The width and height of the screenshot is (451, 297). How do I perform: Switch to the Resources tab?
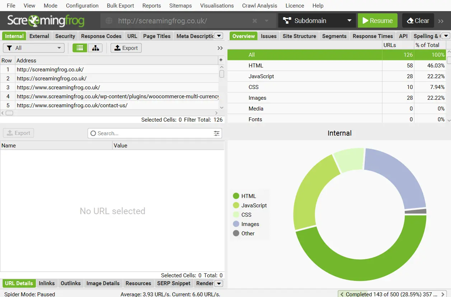pyautogui.click(x=138, y=283)
